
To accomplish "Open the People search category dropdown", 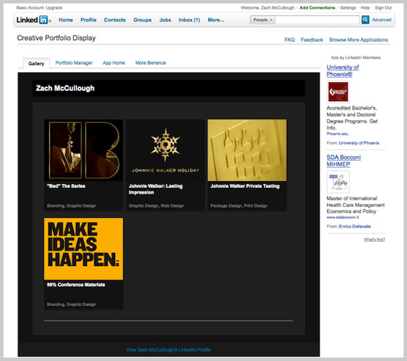I will click(263, 20).
